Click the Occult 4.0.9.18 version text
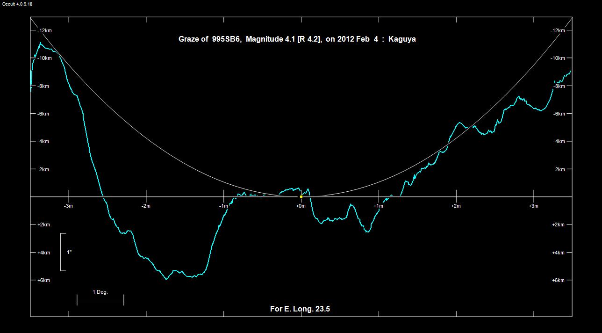Image resolution: width=602 pixels, height=333 pixels. tap(17, 4)
